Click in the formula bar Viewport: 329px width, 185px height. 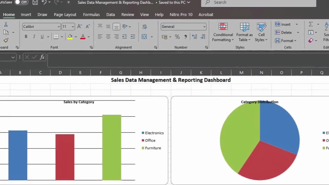click(188, 60)
